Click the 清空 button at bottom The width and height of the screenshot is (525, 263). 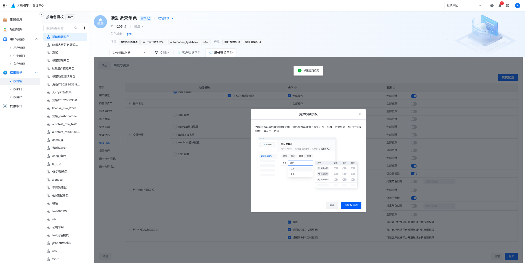[x=497, y=256]
